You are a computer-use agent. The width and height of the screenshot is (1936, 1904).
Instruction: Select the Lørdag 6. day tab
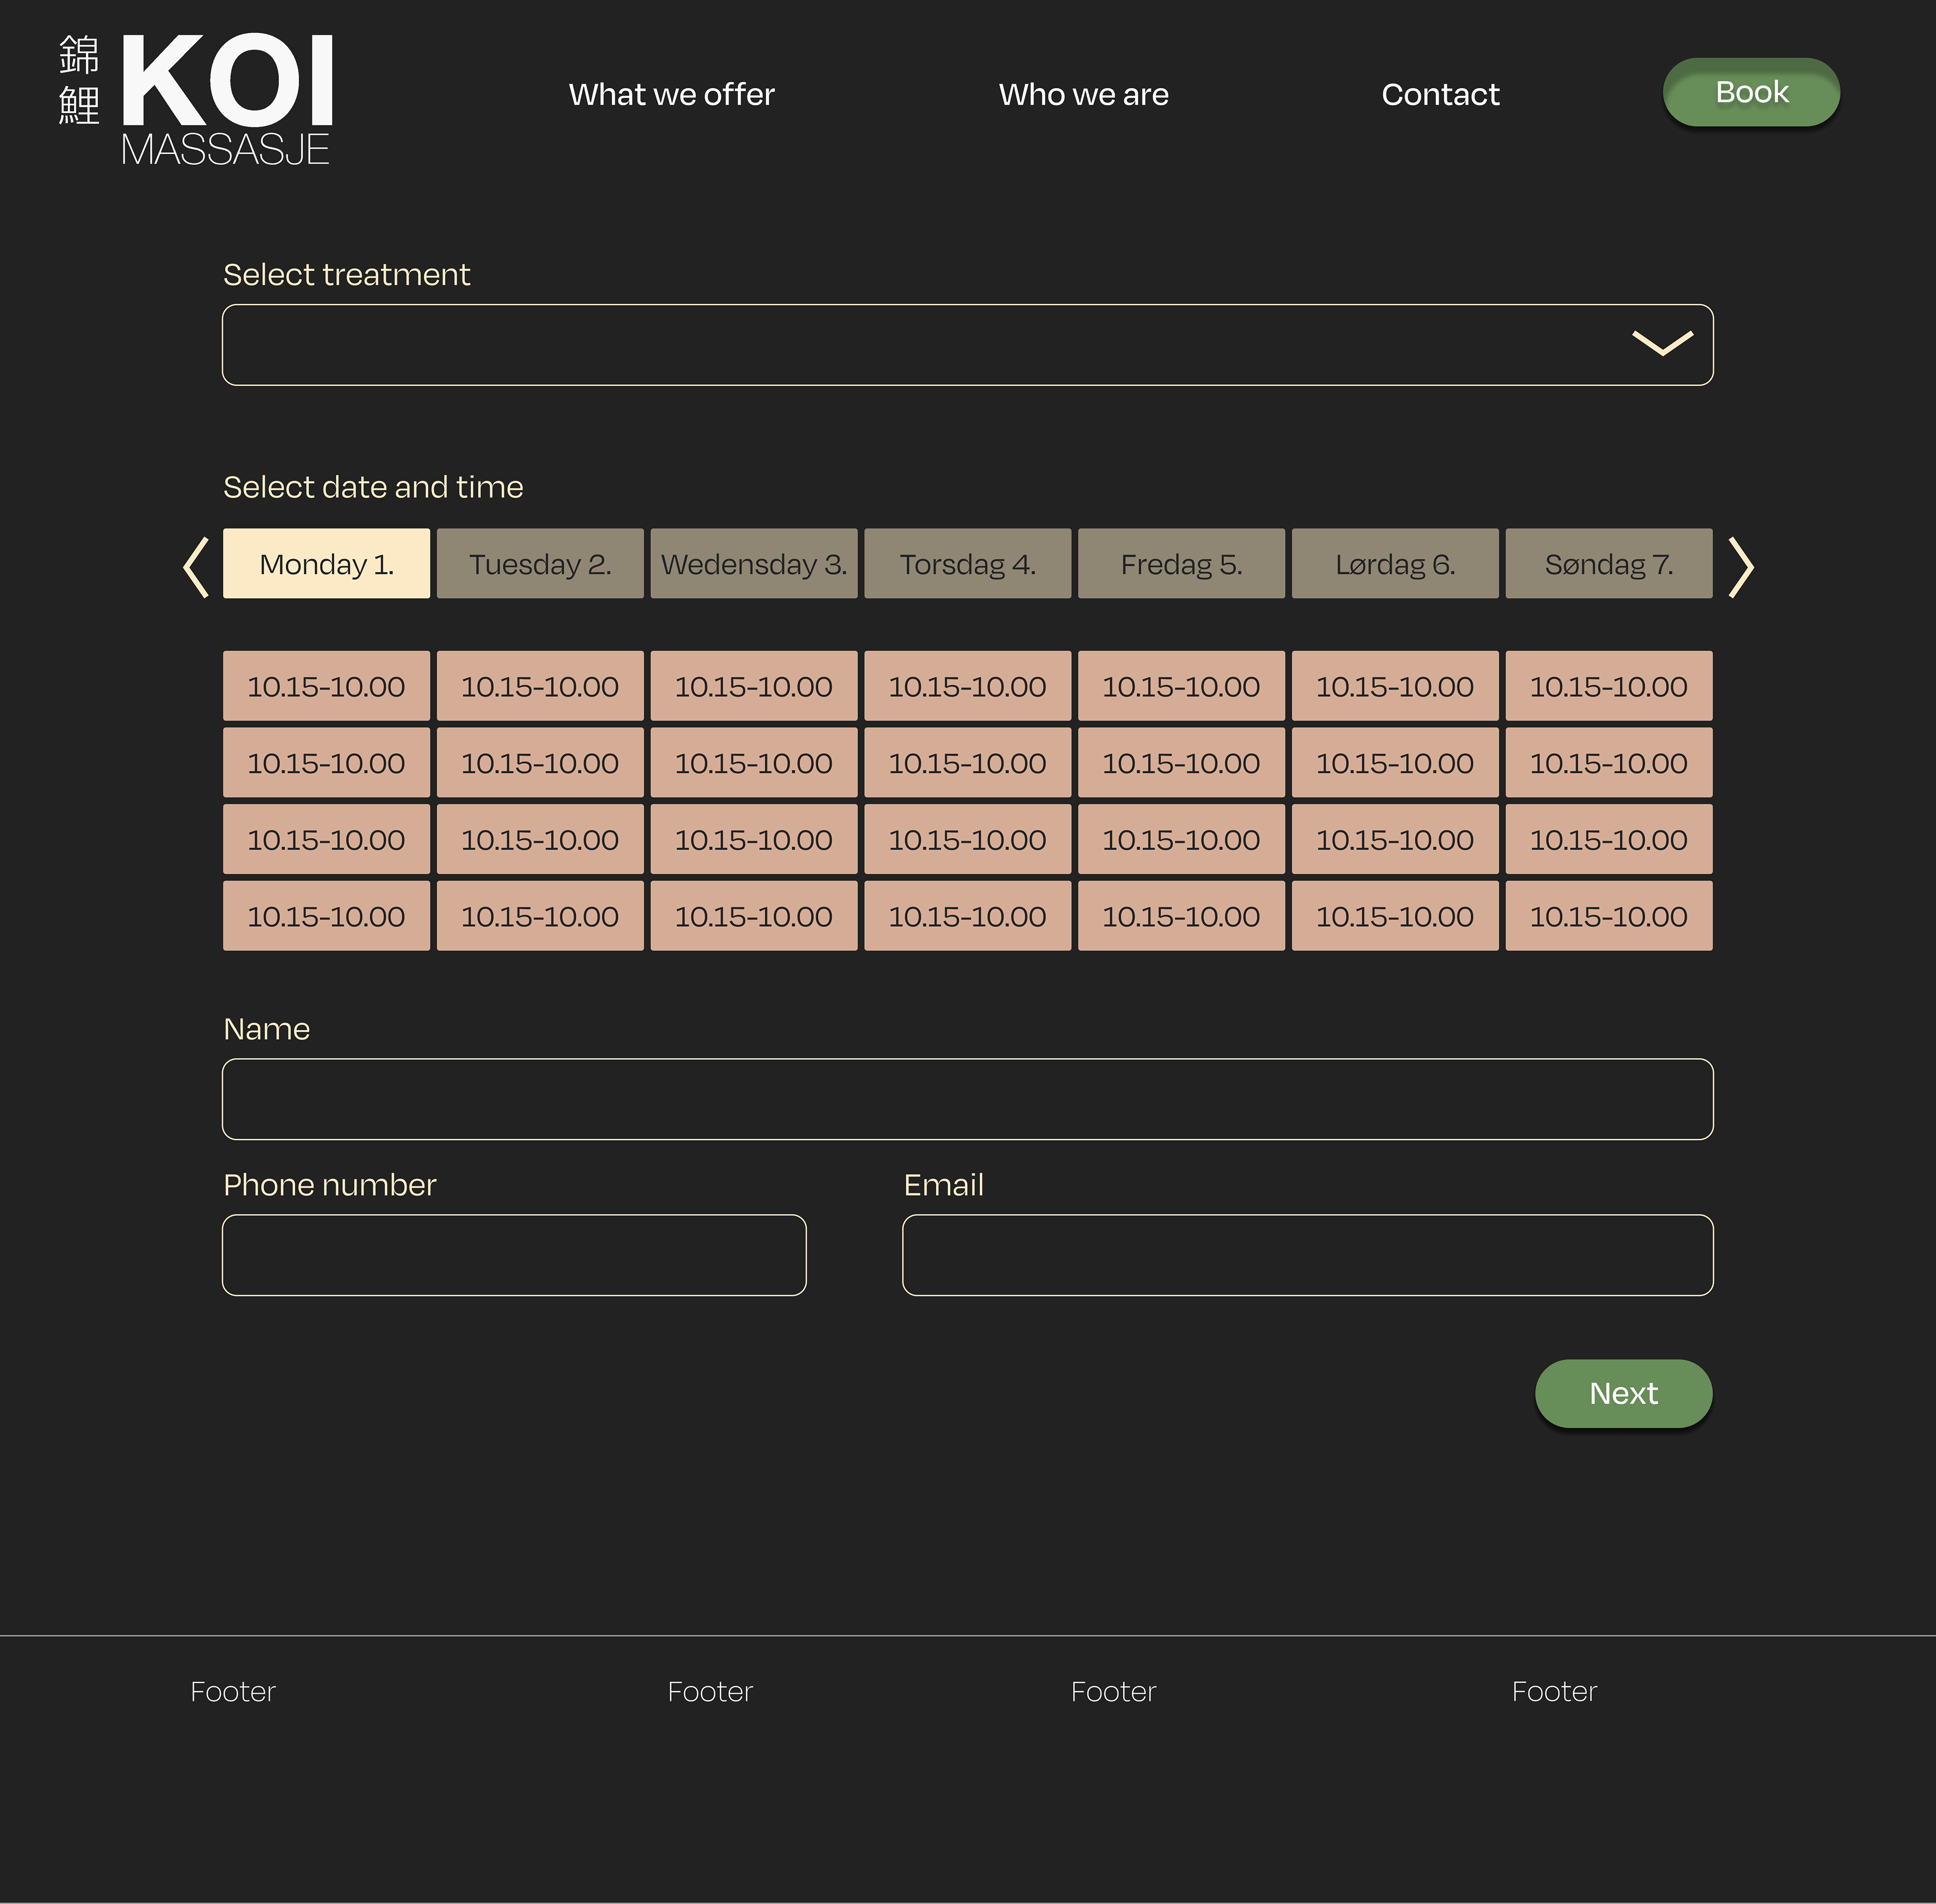pyautogui.click(x=1395, y=563)
